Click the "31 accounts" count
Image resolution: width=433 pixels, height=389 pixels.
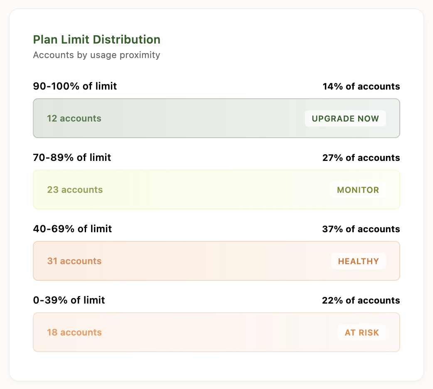tap(74, 261)
